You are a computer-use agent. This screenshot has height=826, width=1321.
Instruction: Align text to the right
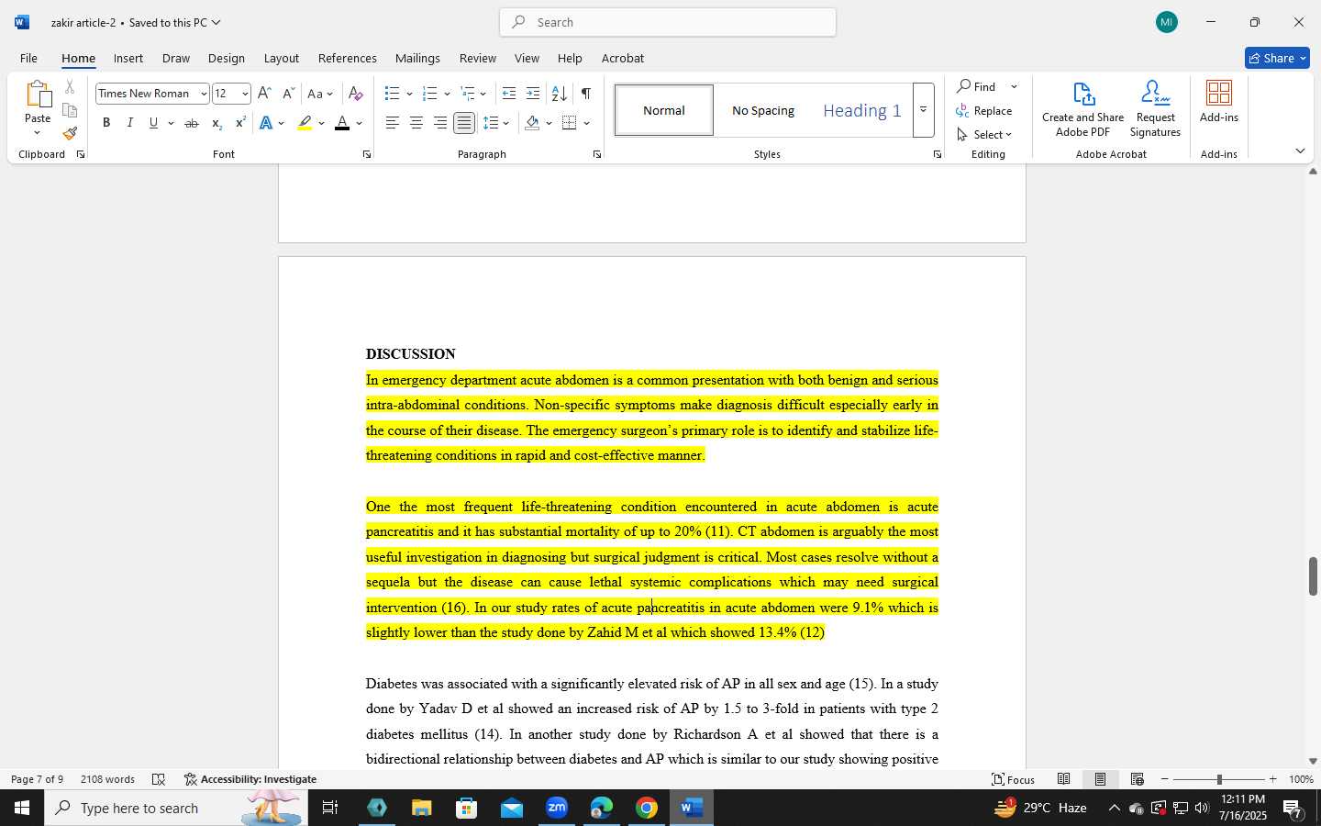[x=440, y=123]
